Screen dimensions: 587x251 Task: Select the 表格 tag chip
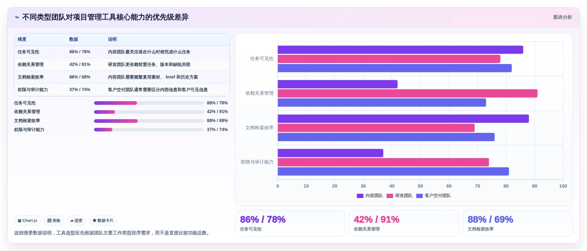pos(54,221)
